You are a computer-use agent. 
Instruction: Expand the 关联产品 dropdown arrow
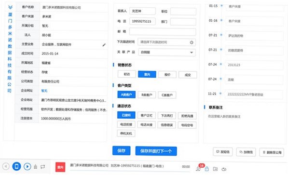pyautogui.click(x=192, y=53)
